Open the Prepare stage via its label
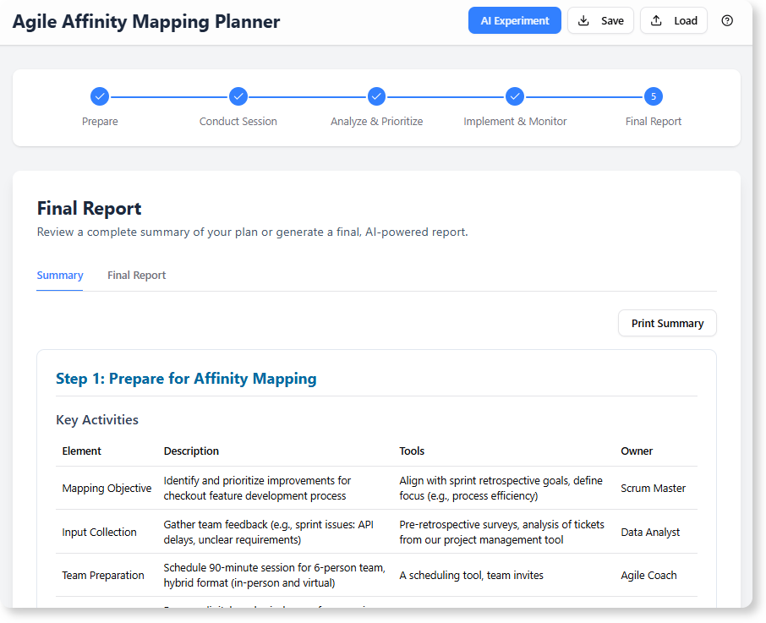This screenshot has width=766, height=623. [100, 121]
